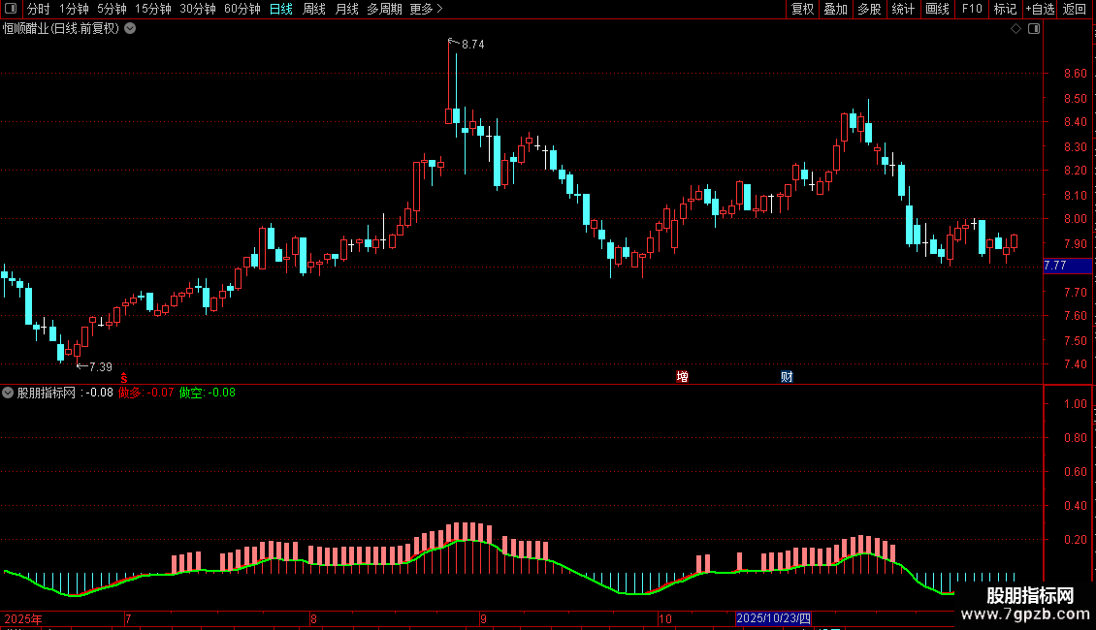
Task: Click month 8 on the time axis
Action: tap(313, 618)
